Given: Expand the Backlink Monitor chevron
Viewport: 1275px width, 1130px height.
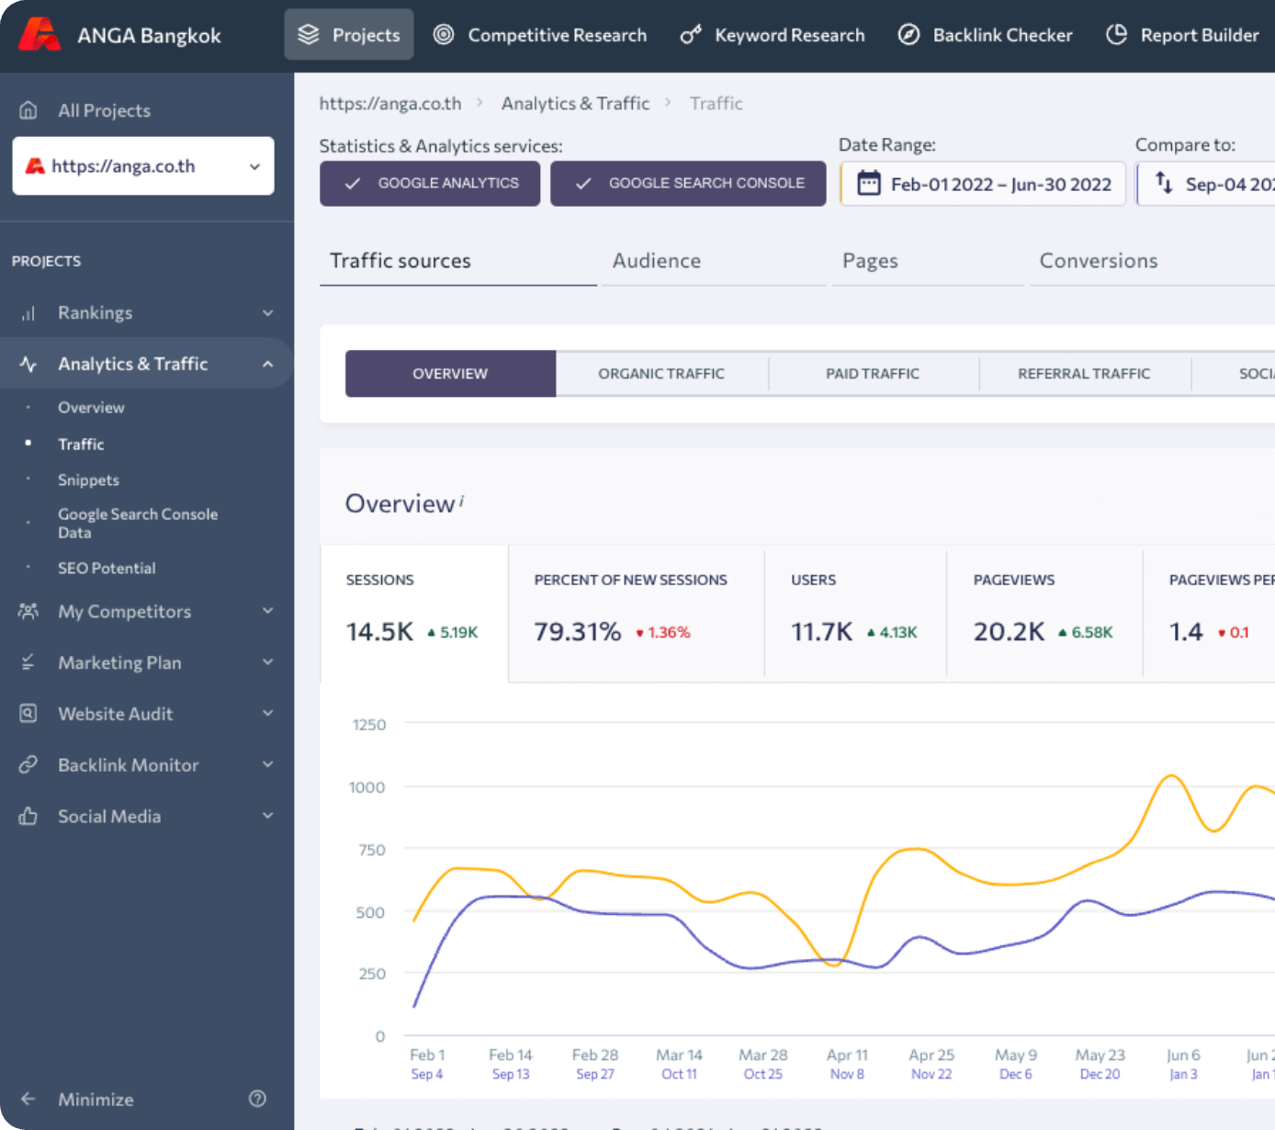Looking at the screenshot, I should coord(268,764).
